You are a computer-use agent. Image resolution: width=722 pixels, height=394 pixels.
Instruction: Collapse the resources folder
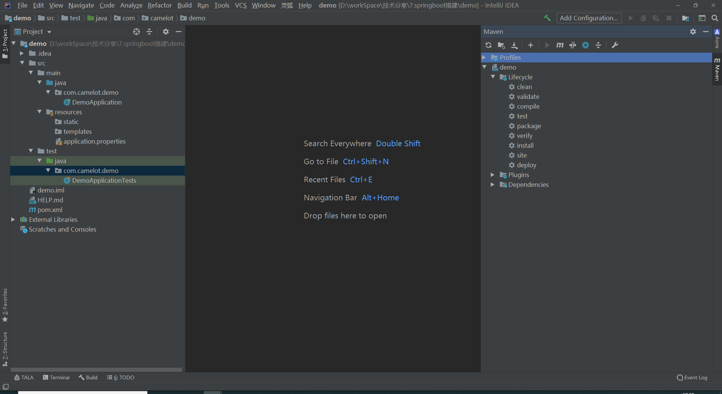(x=39, y=112)
